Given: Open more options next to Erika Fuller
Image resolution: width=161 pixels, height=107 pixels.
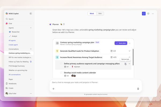Looking at the screenshot, I should 31,93.
